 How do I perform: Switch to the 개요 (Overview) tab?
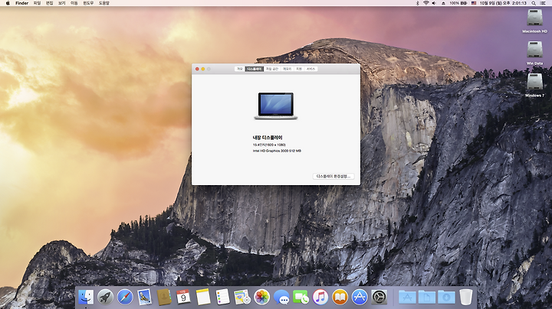pyautogui.click(x=240, y=69)
